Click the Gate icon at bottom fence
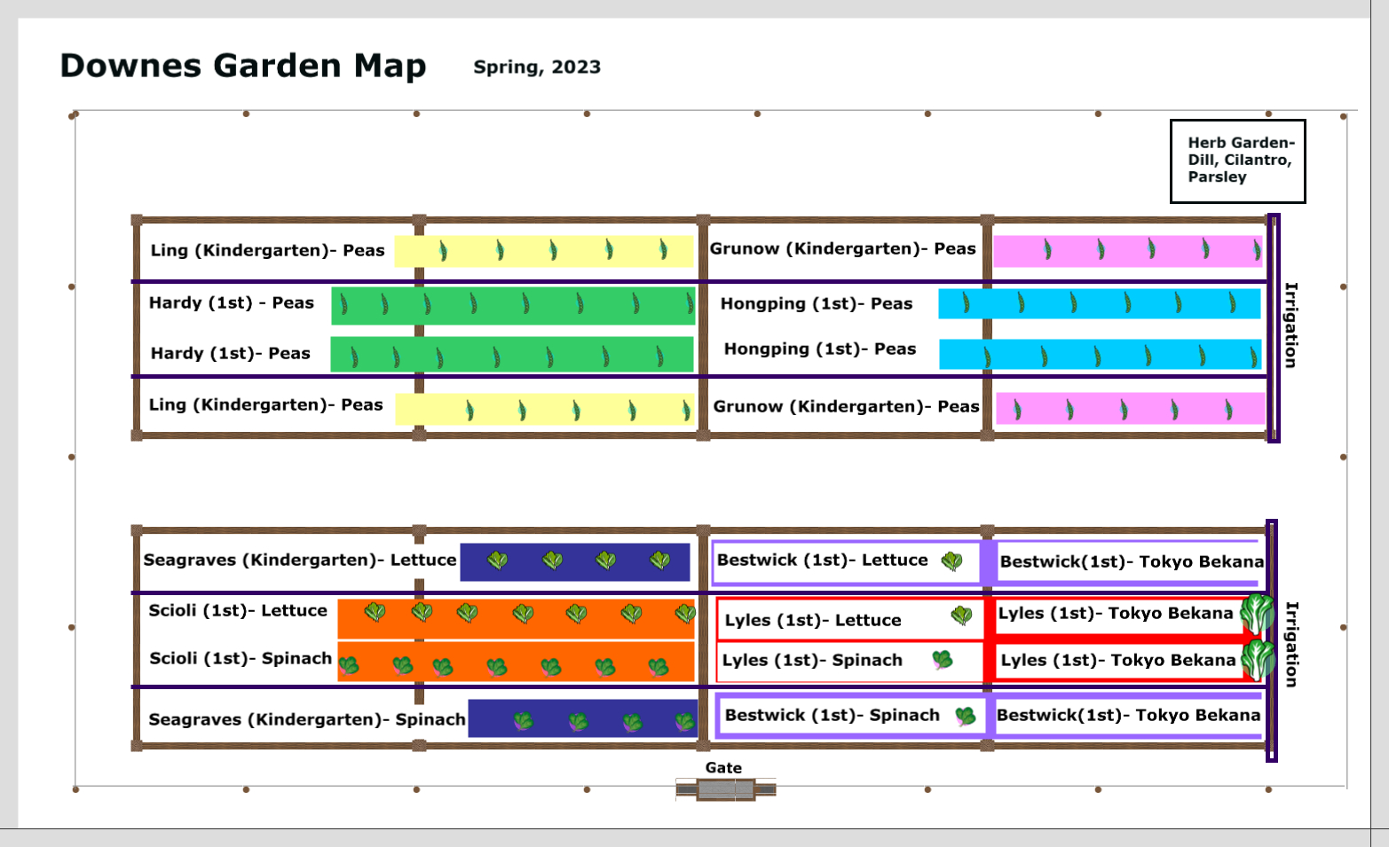 point(725,788)
